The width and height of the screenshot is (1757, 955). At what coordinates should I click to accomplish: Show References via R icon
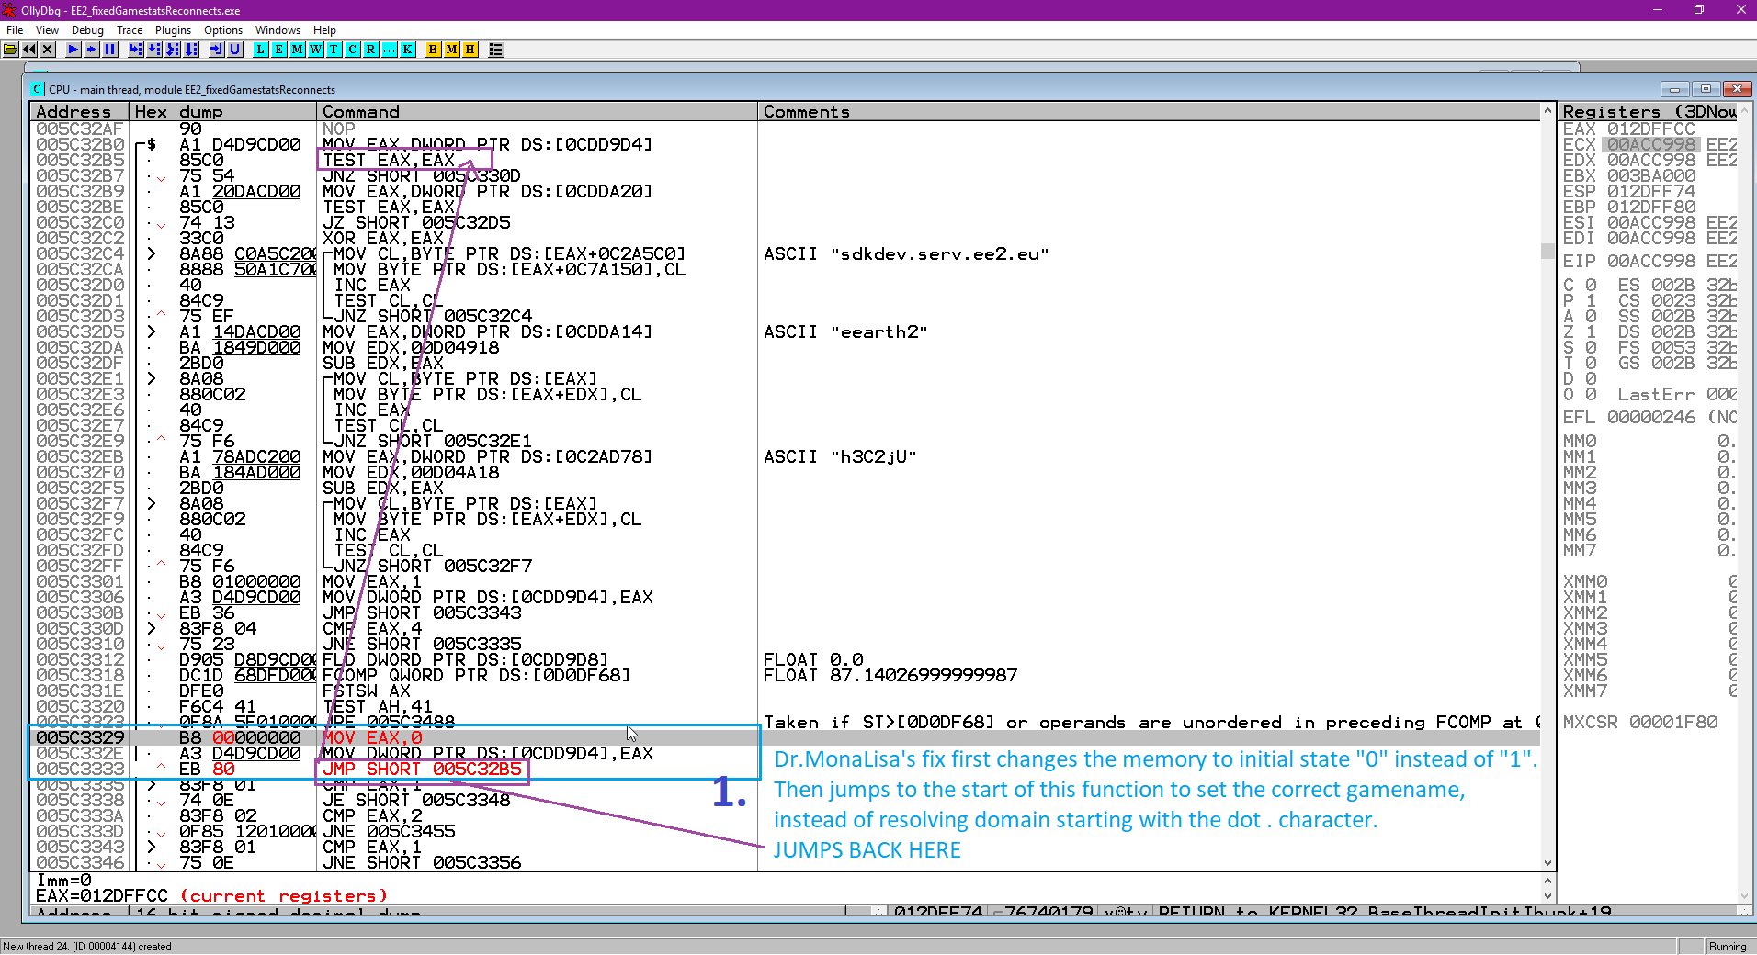click(371, 50)
